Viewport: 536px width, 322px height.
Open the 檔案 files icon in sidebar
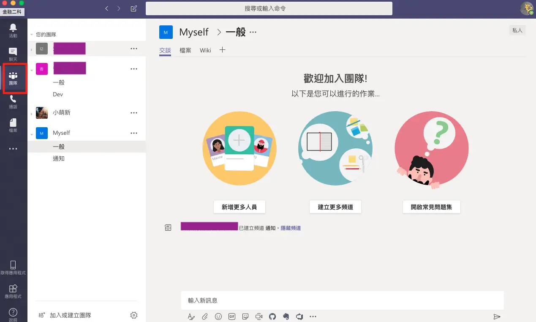(x=13, y=125)
